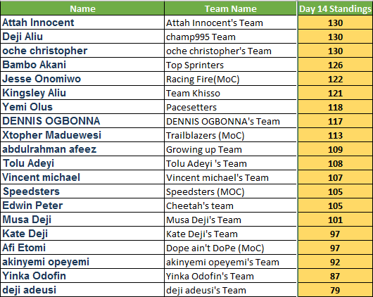Select deji adeusi's score of 79
This screenshot has width=373, height=297.
335,290
